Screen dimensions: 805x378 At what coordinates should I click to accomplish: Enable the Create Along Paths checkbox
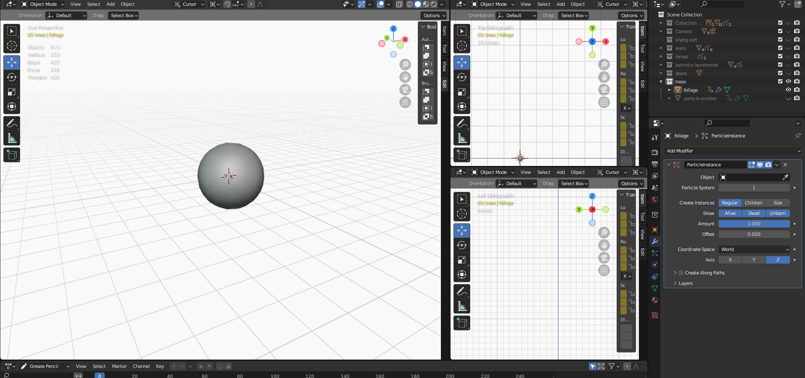coord(681,273)
